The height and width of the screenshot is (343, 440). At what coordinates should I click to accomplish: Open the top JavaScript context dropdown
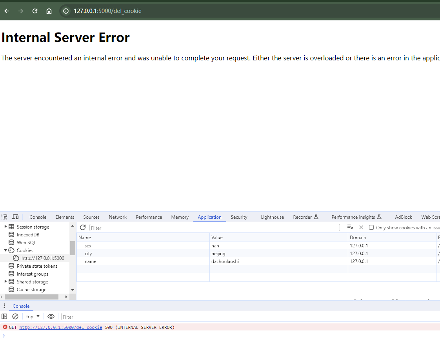click(33, 316)
